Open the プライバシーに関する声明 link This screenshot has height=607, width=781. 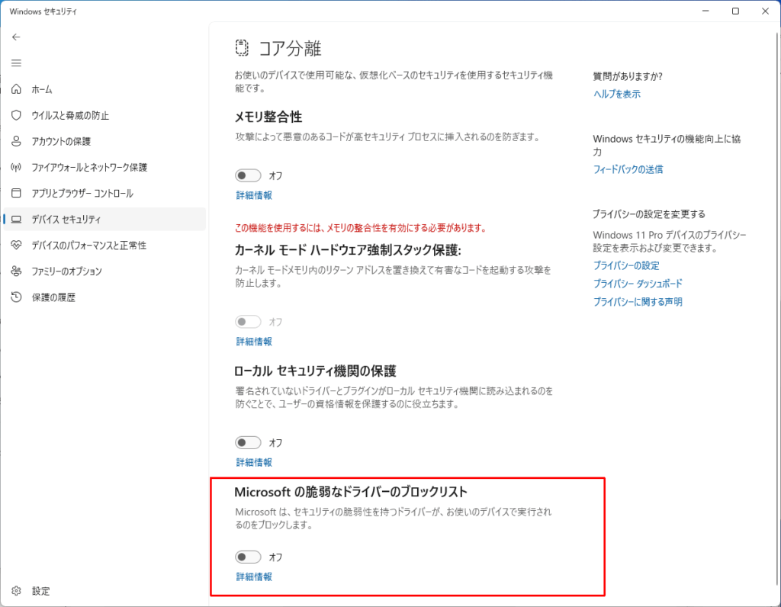(x=638, y=302)
